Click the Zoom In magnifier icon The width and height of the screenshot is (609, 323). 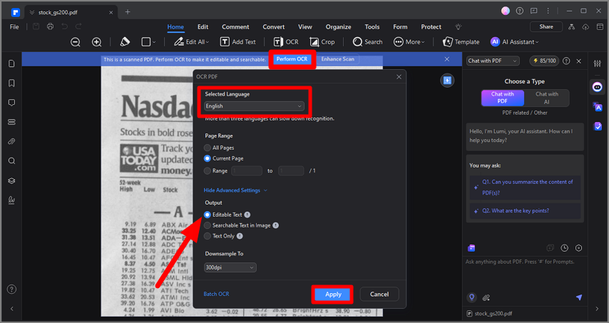pos(96,42)
